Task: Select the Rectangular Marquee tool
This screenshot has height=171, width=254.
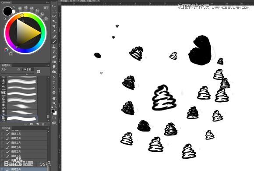Action: click(54, 11)
